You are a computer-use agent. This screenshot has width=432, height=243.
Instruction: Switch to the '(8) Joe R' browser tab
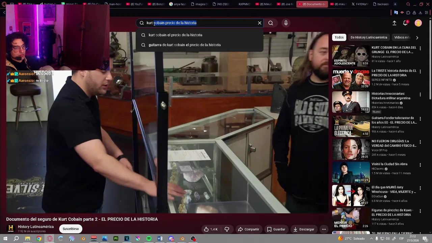click(285, 4)
